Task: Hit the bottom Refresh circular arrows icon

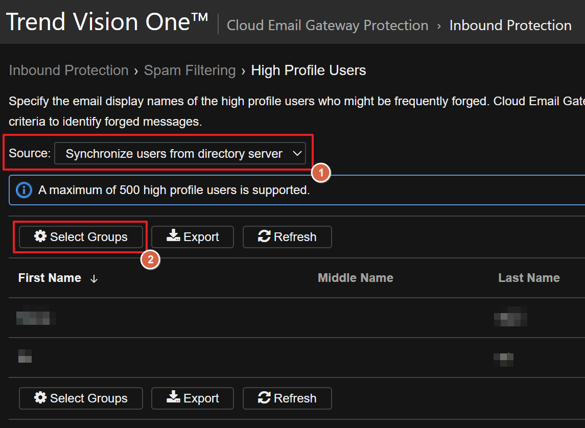Action: pyautogui.click(x=264, y=398)
